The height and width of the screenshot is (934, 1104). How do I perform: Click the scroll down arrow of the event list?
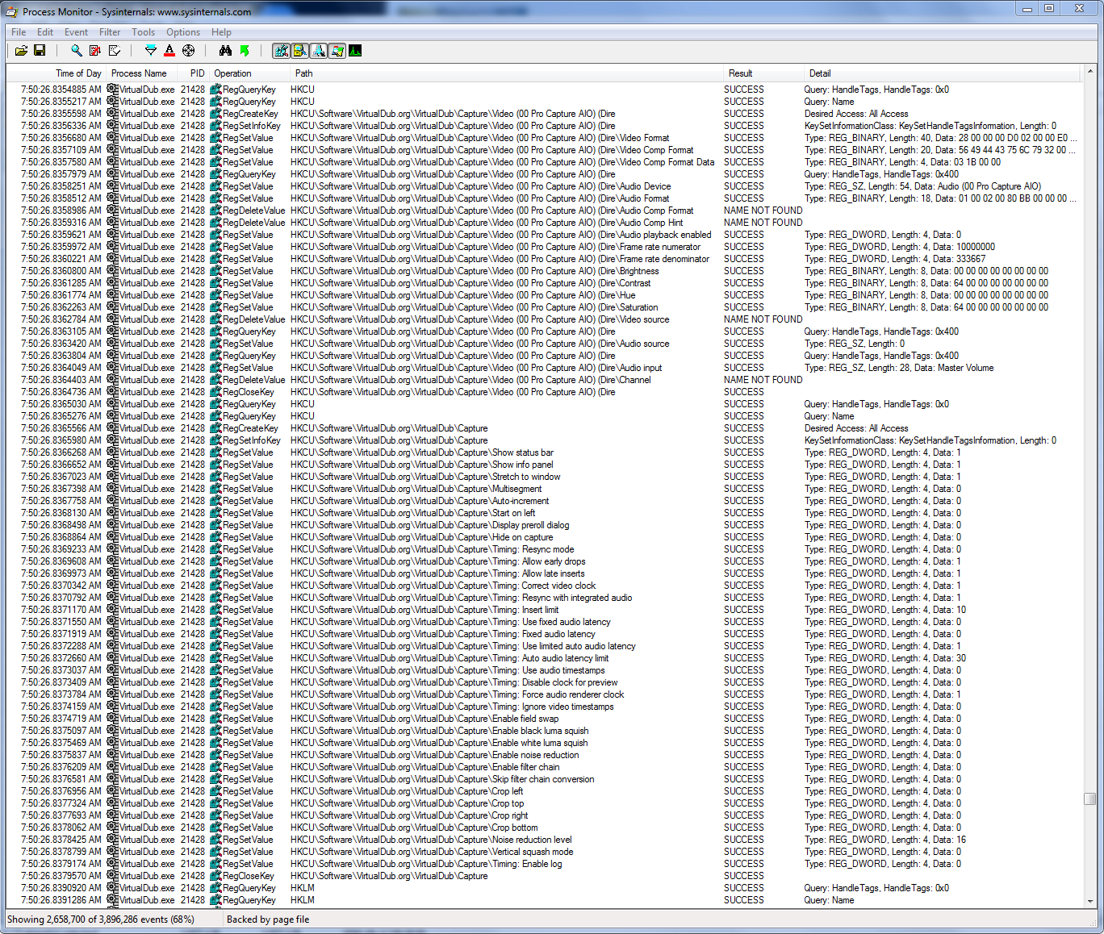[1090, 901]
